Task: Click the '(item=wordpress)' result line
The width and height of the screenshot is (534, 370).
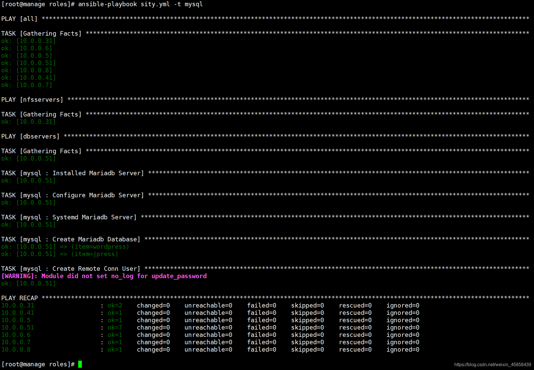Action: click(x=65, y=246)
